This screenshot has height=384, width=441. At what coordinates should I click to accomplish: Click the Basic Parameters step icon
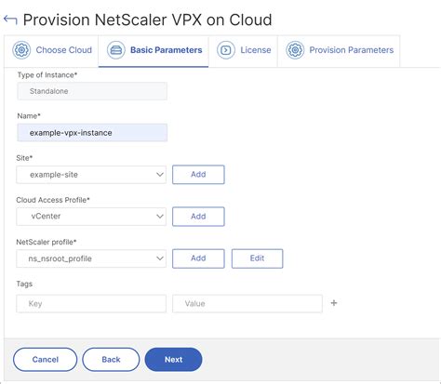pos(116,50)
